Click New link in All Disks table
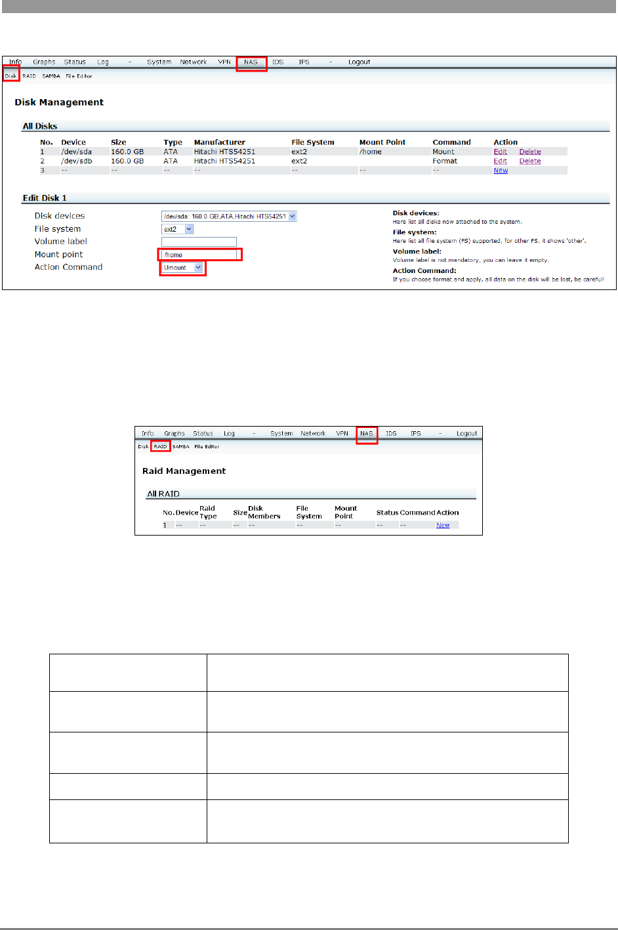618x930 pixels. (x=501, y=170)
